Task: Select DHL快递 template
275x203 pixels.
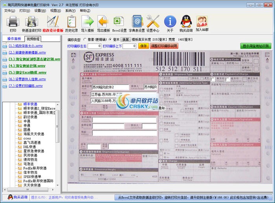Action: 29,147
